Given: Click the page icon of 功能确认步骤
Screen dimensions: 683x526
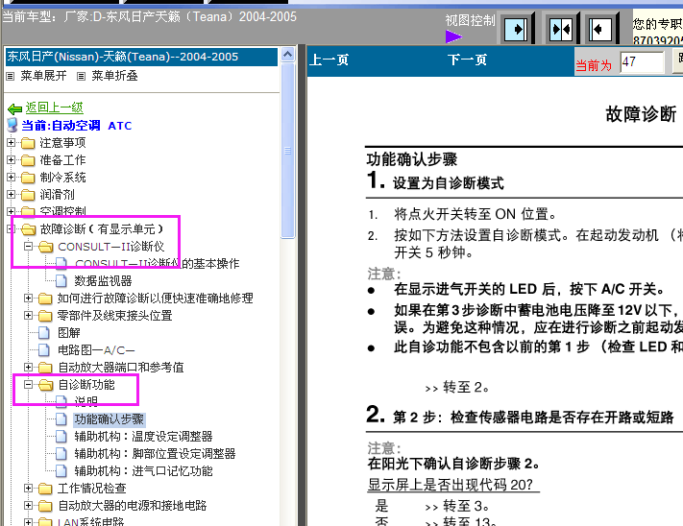Looking at the screenshot, I should click(61, 418).
